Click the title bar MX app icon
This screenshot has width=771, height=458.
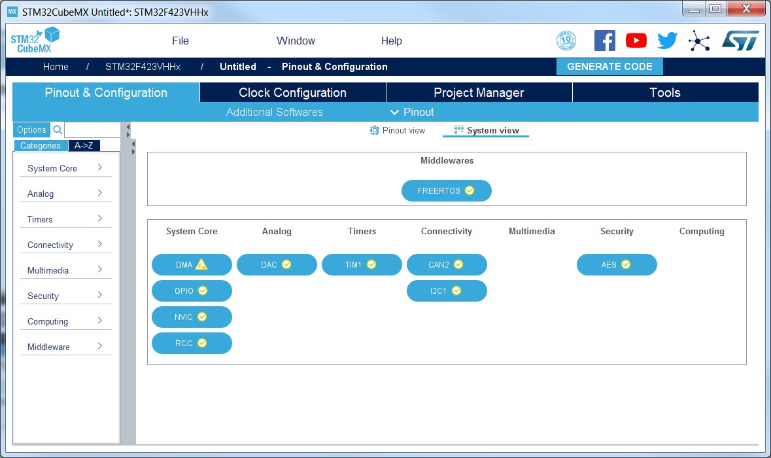(12, 11)
